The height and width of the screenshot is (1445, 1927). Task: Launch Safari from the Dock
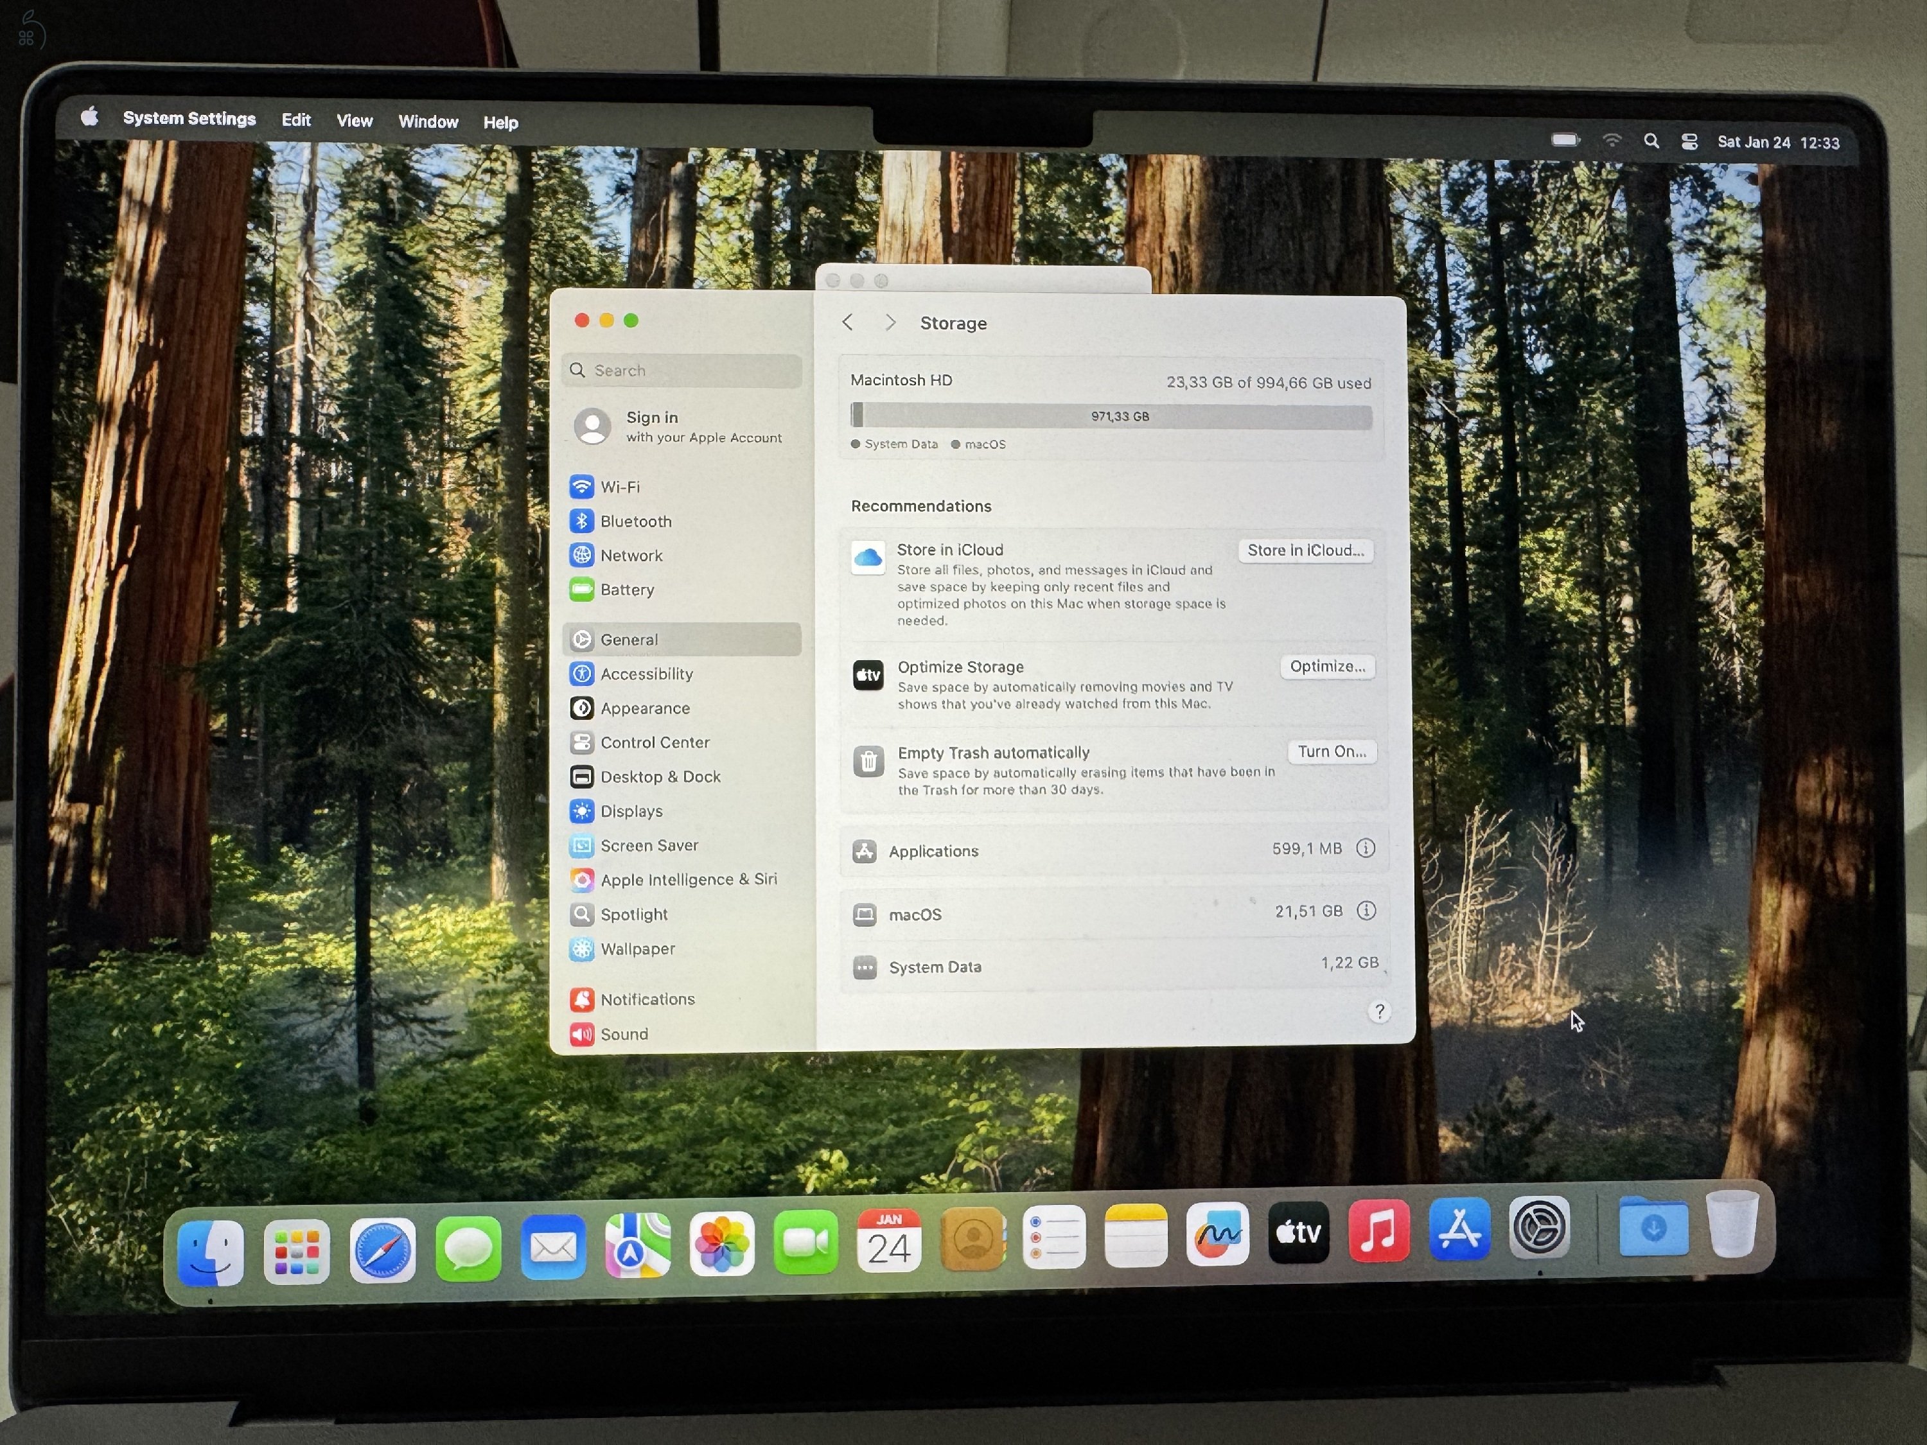click(x=382, y=1249)
